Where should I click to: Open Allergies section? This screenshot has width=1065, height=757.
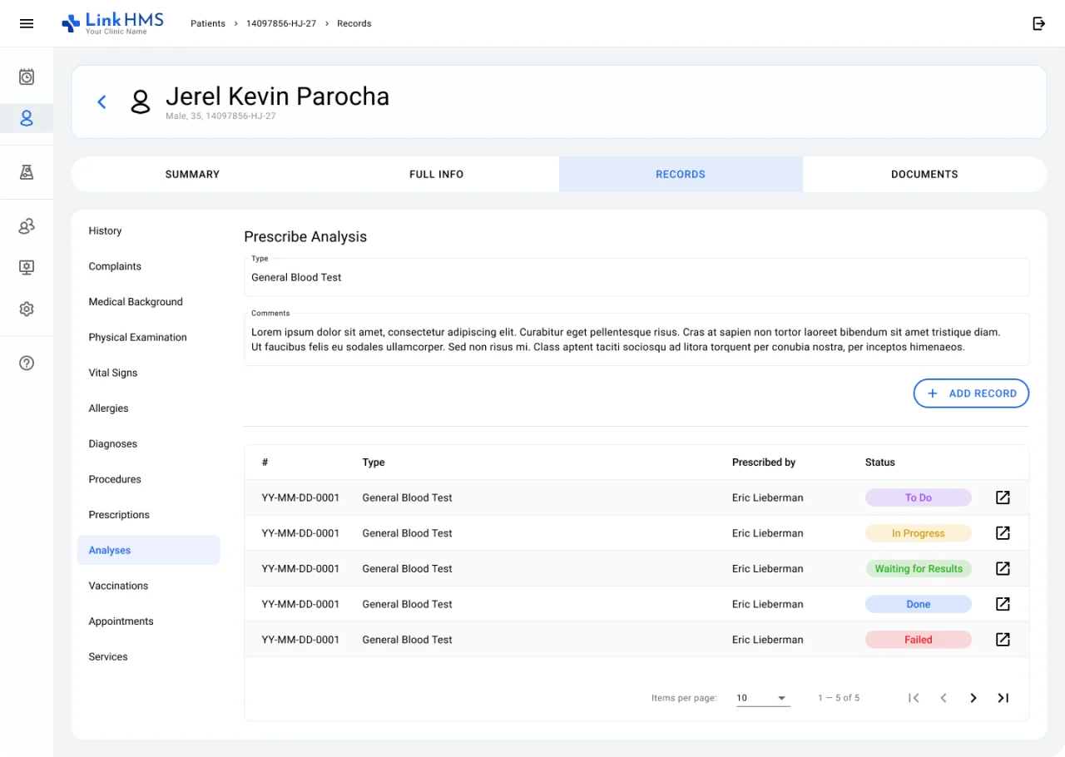point(149,408)
